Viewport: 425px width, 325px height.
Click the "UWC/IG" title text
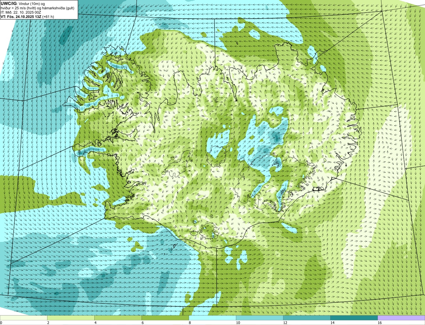pos(8,3)
